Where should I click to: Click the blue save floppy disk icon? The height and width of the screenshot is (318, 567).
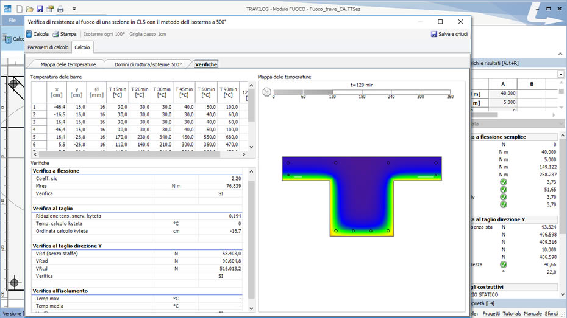[40, 9]
